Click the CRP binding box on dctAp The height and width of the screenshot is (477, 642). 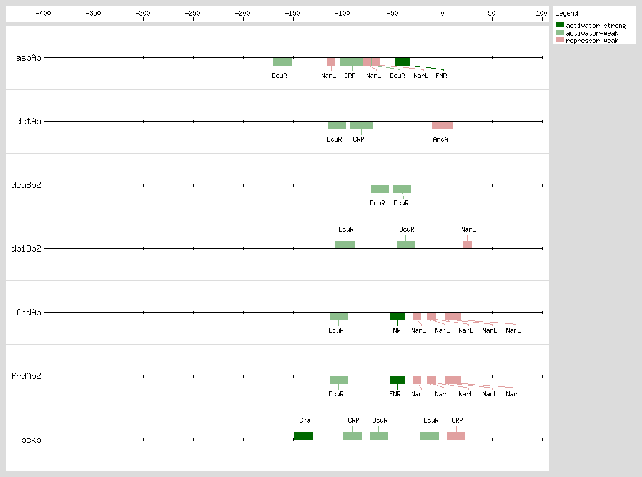362,125
